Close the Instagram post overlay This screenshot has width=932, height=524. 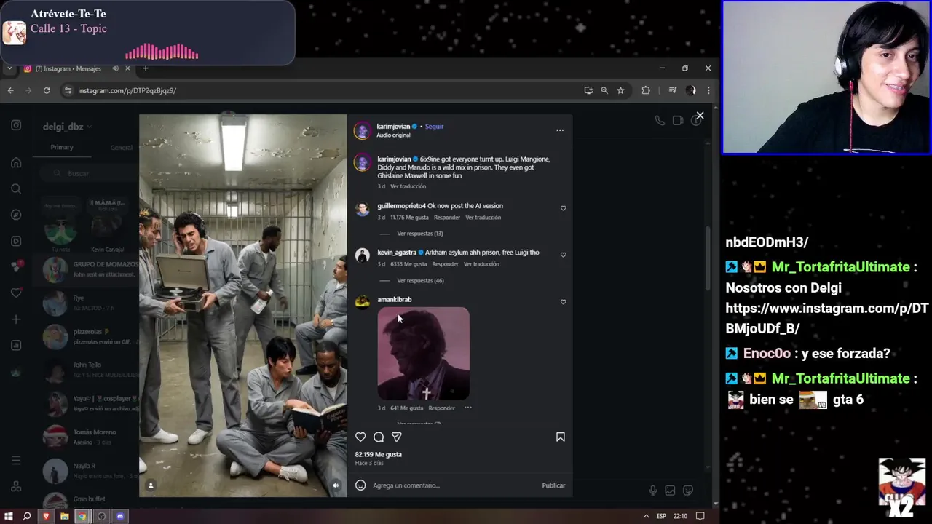(x=700, y=116)
